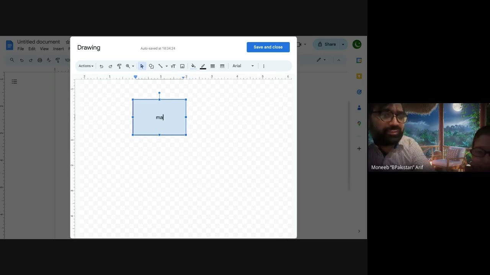This screenshot has width=490, height=275.
Task: Open Google Keep side panel
Action: click(359, 76)
